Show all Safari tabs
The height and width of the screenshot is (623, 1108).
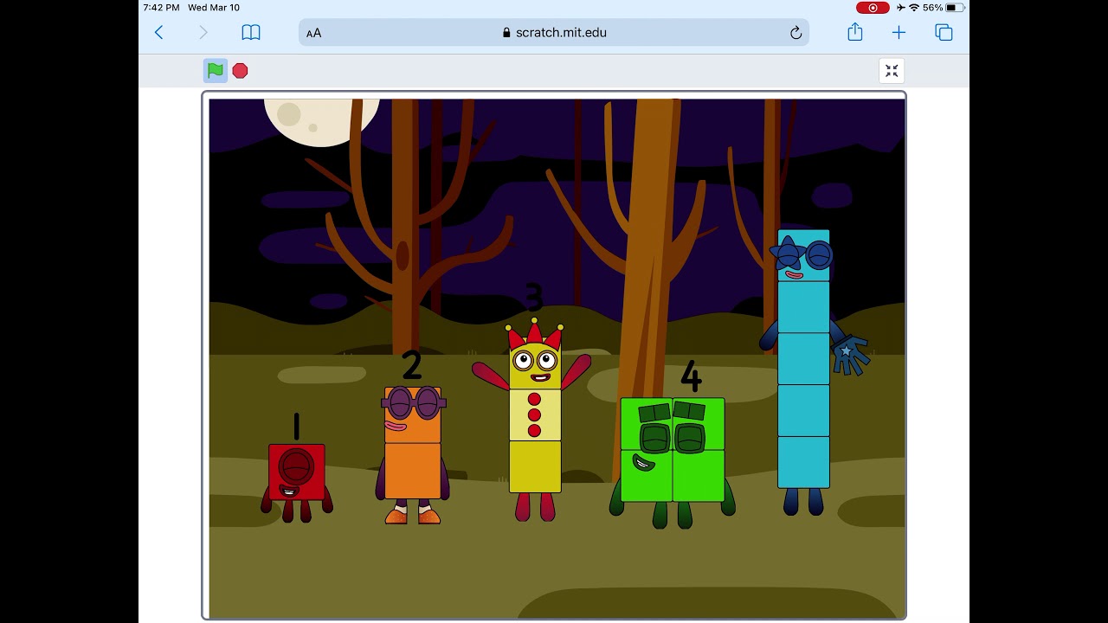pos(944,33)
